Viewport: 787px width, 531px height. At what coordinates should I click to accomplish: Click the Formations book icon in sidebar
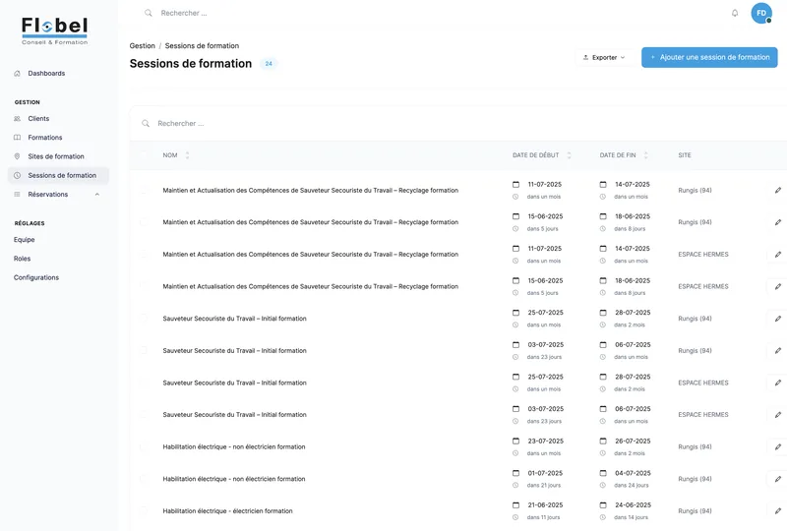[x=17, y=138]
